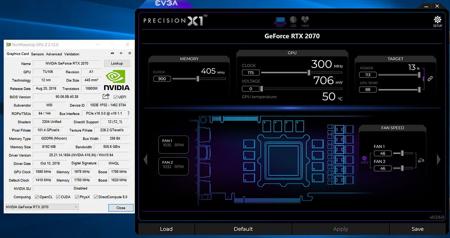Image resolution: width=450 pixels, height=238 pixels.
Task: Click the Load profile button
Action: 166,229
